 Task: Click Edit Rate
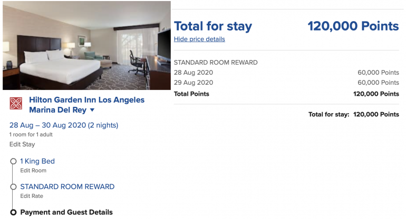[32, 196]
